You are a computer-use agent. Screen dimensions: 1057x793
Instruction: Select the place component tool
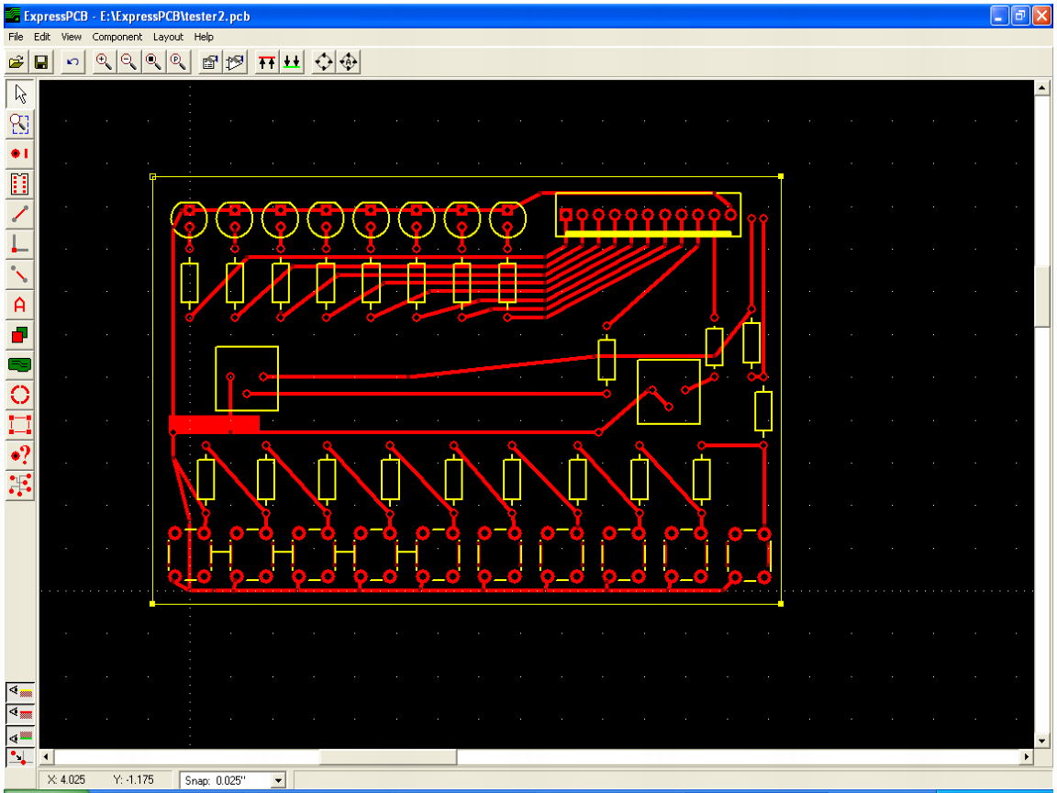[20, 184]
